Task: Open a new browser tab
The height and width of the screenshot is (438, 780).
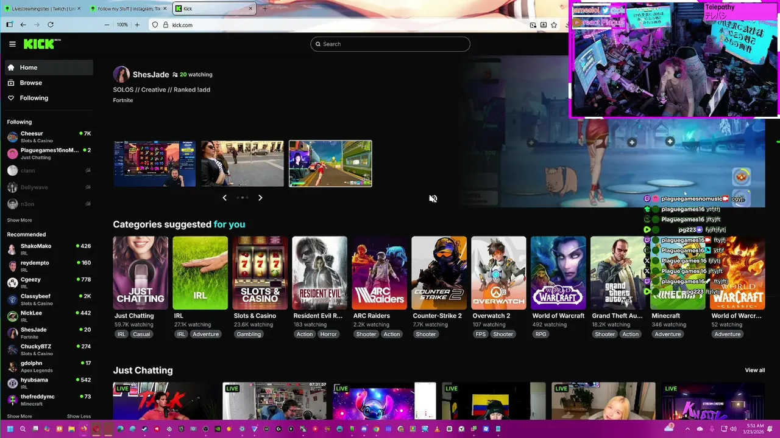Action: [x=264, y=9]
